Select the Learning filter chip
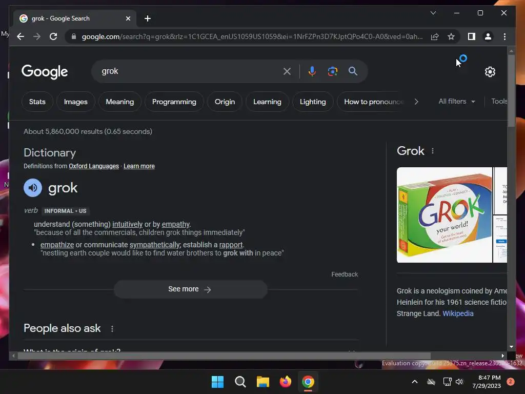 267,102
